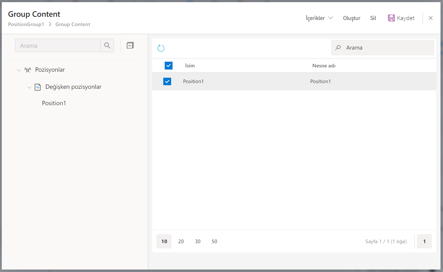Click the collapse all tree icon
Screen dimensions: 443x272
click(x=130, y=45)
